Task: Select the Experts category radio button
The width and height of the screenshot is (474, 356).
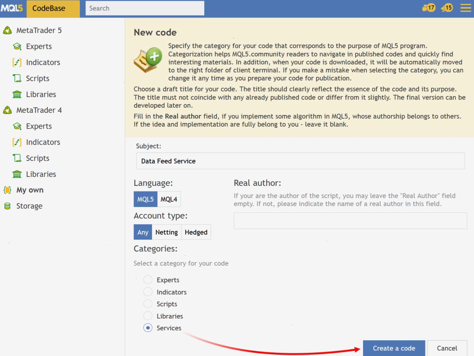Action: (148, 280)
